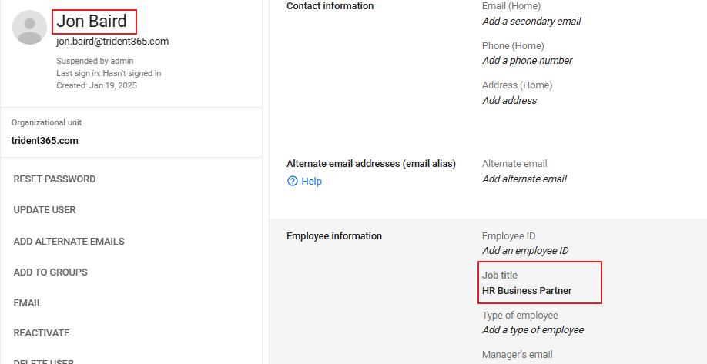Click Add a type of employee field
The width and height of the screenshot is (707, 364).
tap(532, 330)
